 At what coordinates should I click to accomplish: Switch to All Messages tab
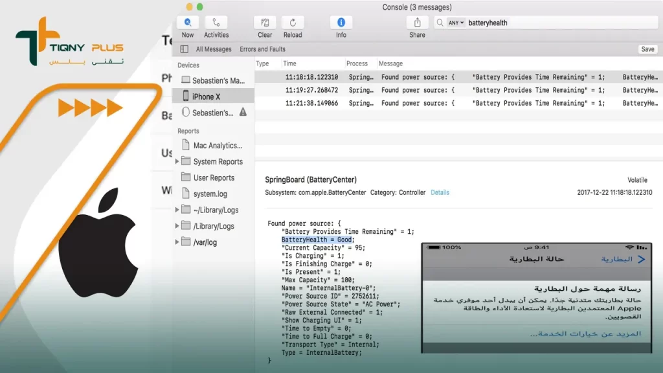[x=214, y=49]
